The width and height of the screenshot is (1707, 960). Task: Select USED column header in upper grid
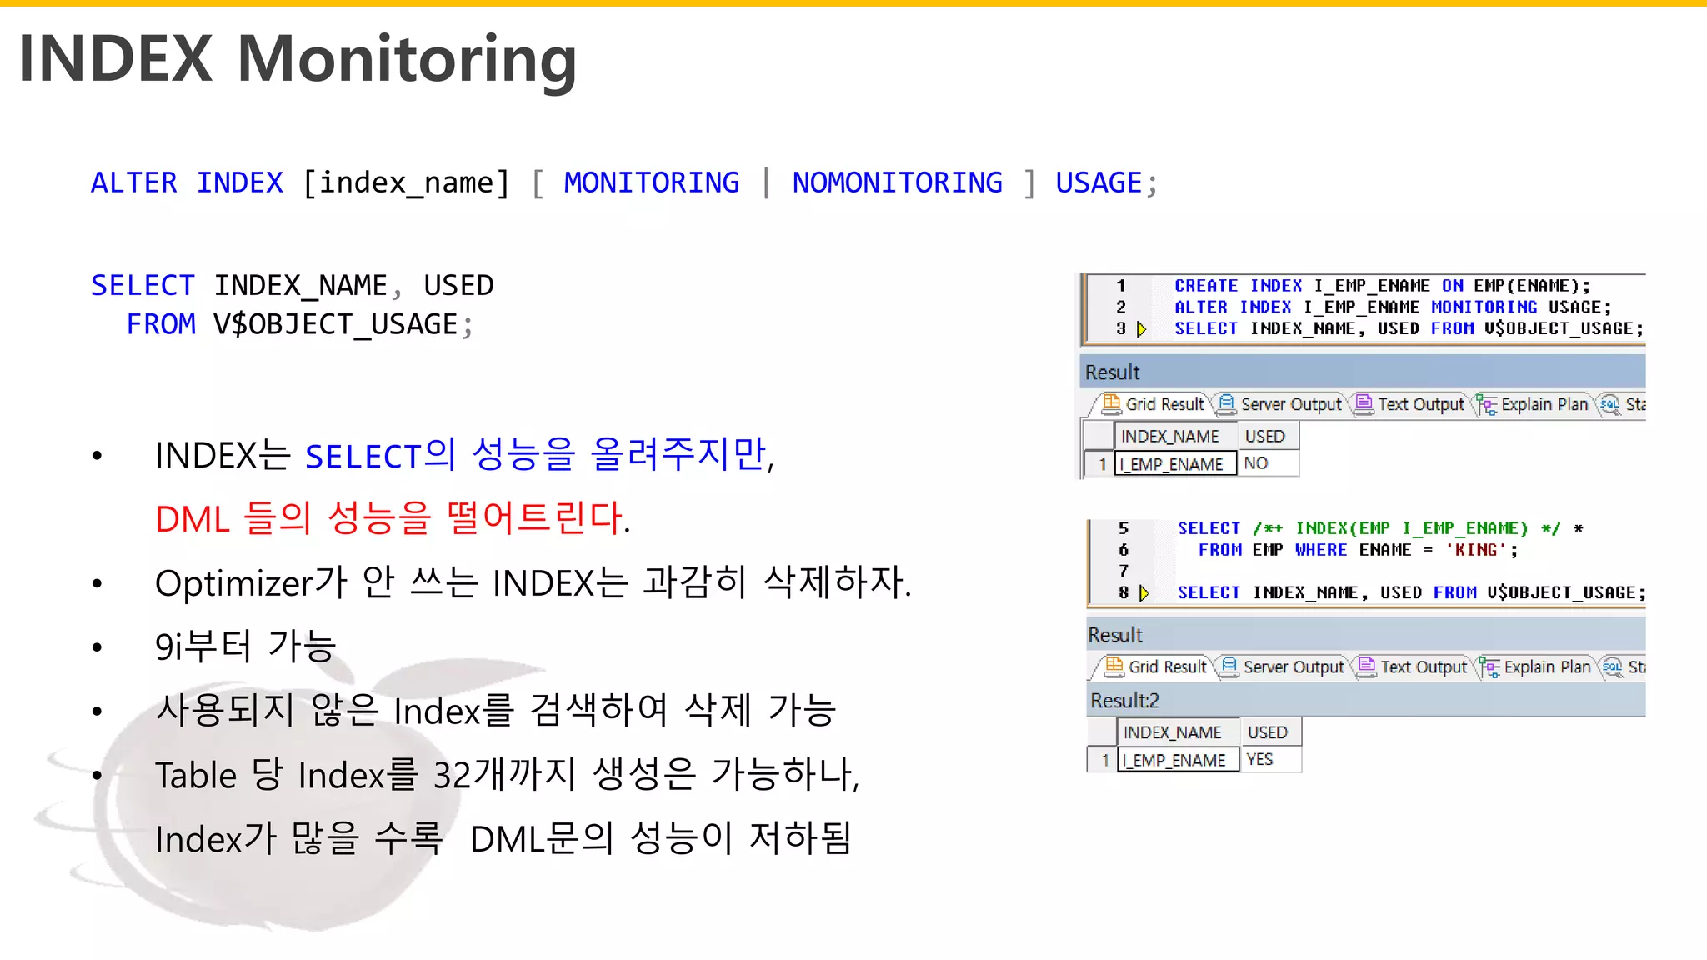[x=1268, y=436]
